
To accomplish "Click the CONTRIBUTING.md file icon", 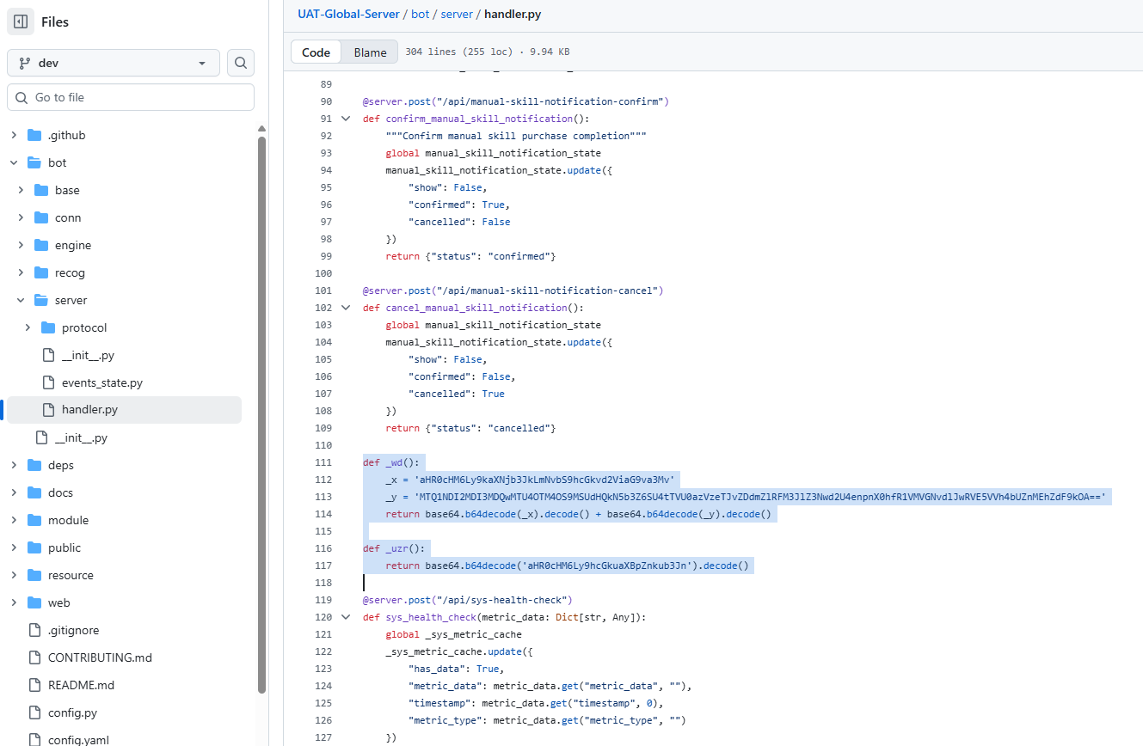I will point(34,657).
